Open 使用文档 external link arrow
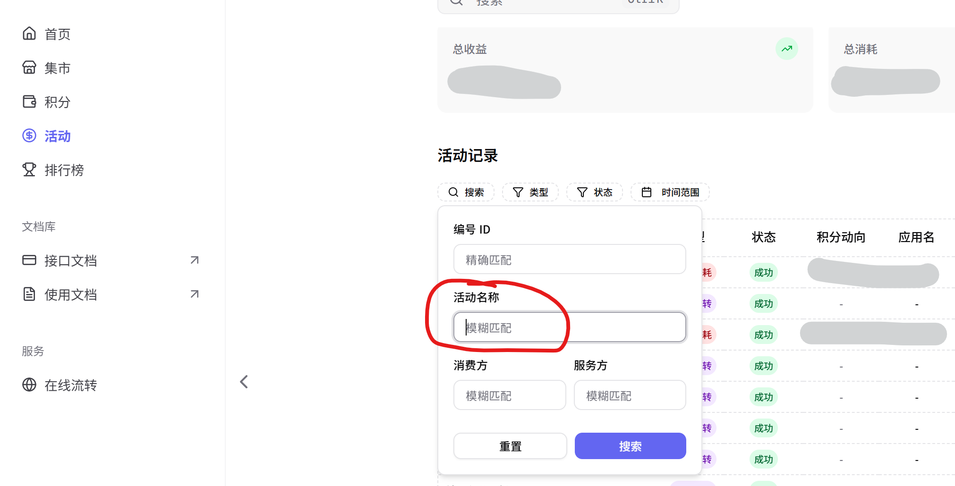Screen dimensions: 955x486 pos(195,294)
